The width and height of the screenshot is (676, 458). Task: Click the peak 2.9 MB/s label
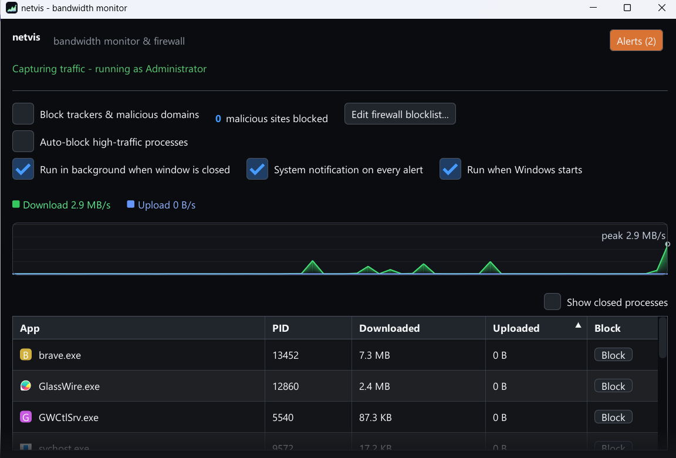click(x=633, y=235)
